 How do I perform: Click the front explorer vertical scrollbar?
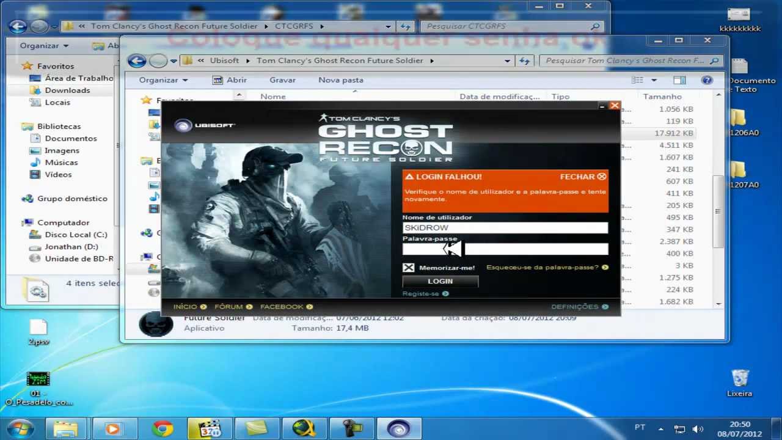click(718, 212)
